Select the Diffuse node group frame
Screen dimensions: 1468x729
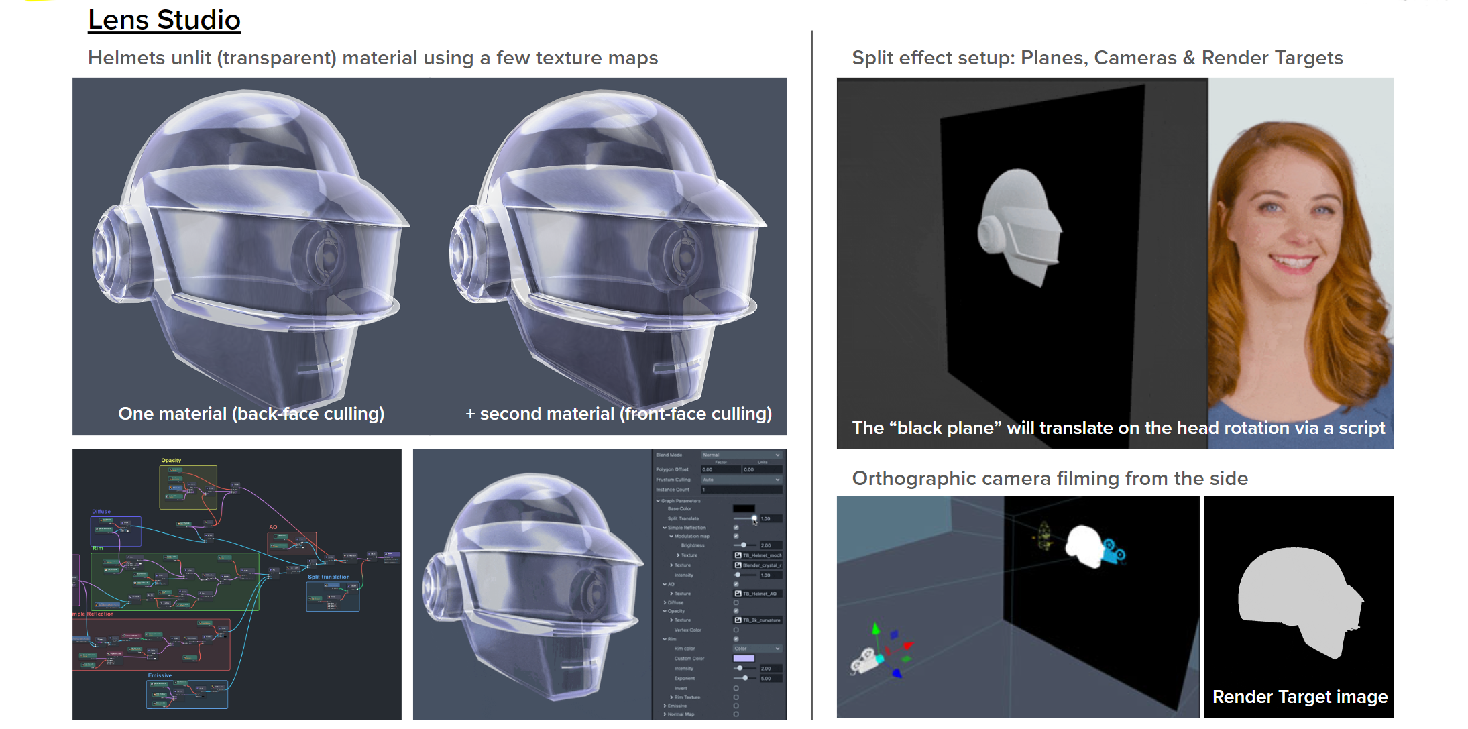115,530
